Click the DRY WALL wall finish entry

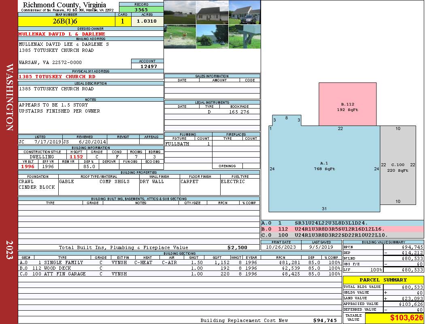click(x=152, y=181)
